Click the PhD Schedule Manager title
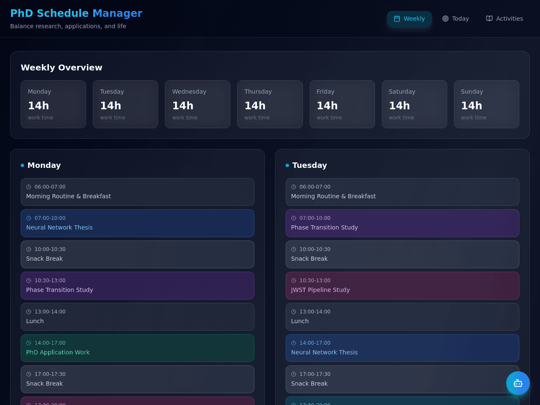 pyautogui.click(x=76, y=13)
